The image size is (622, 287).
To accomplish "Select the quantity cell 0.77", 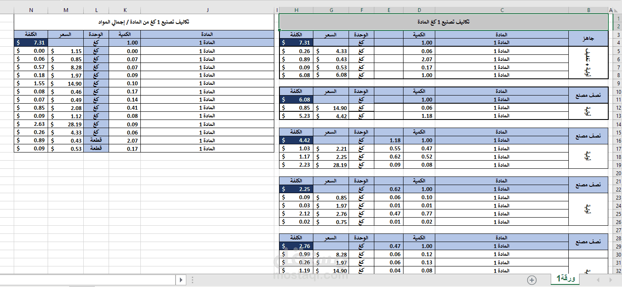I will point(419,214).
